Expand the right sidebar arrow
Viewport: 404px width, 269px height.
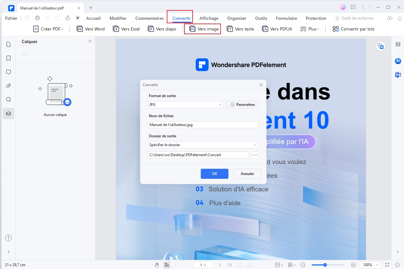(398, 252)
